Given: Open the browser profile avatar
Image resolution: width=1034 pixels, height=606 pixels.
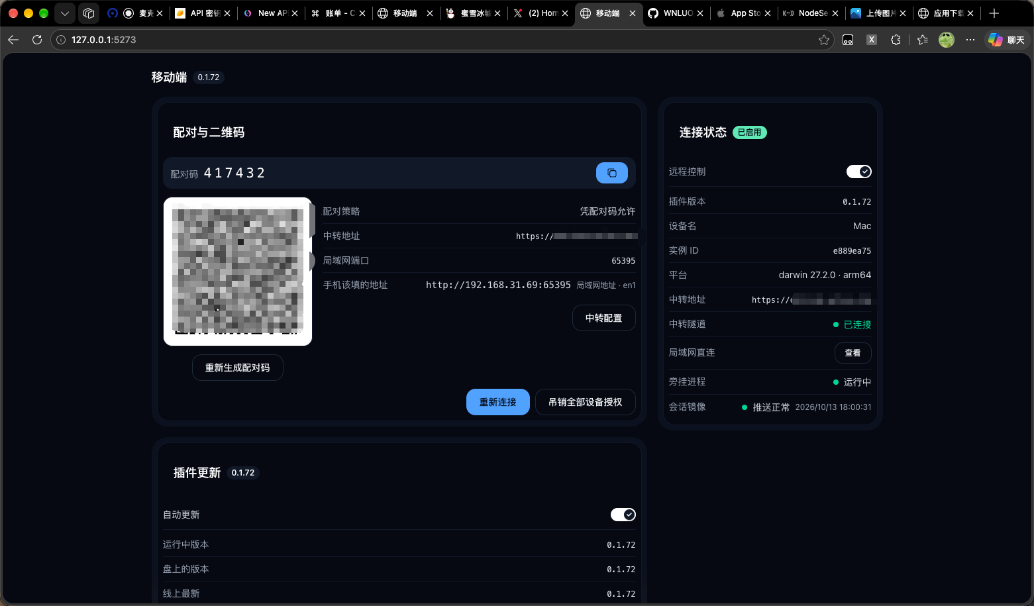Looking at the screenshot, I should pyautogui.click(x=947, y=40).
